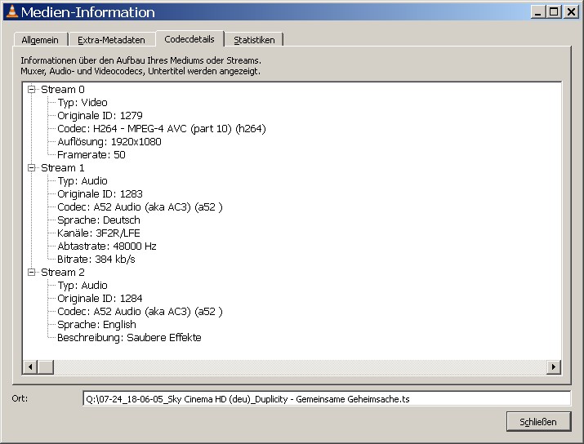This screenshot has width=584, height=444.
Task: Maximize the Medien-Information window
Action: point(554,12)
